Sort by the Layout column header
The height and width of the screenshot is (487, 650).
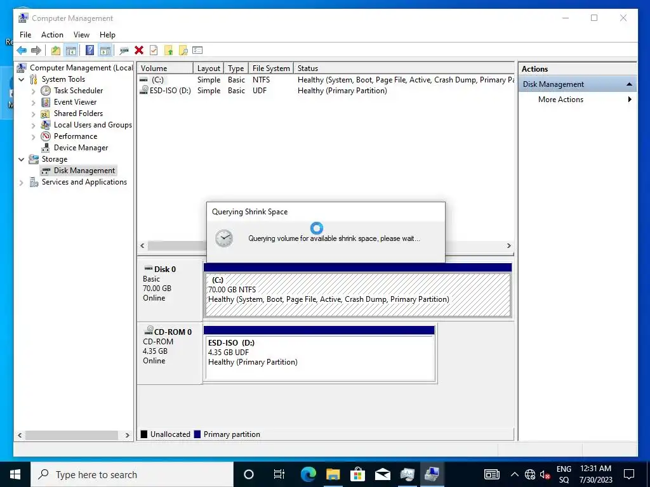[208, 68]
